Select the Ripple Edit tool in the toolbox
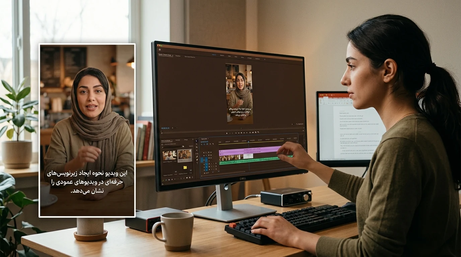Image resolution: width=461 pixels, height=257 pixels. pyautogui.click(x=197, y=147)
